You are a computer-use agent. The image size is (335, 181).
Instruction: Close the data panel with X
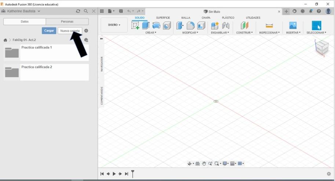click(x=94, y=11)
